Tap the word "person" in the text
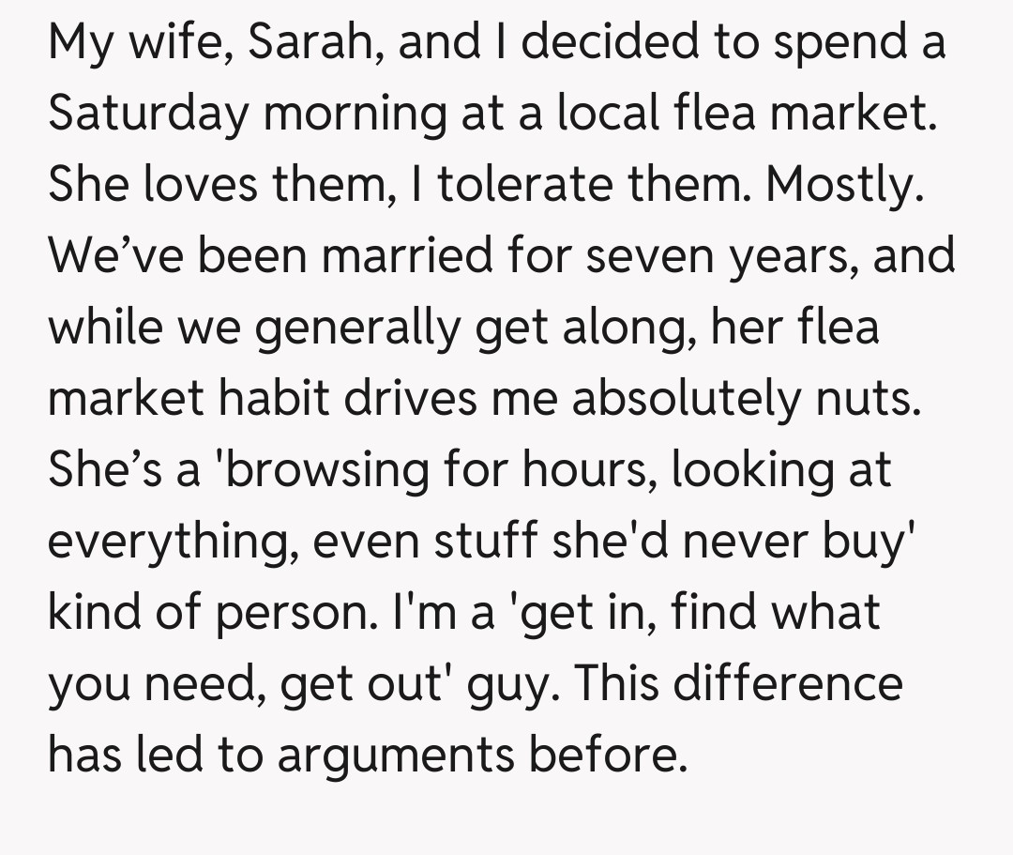Screen dimensions: 1013x855 click(x=305, y=612)
